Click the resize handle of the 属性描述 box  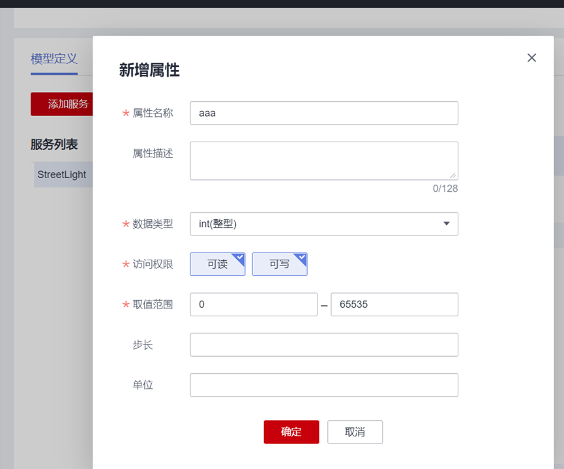453,175
